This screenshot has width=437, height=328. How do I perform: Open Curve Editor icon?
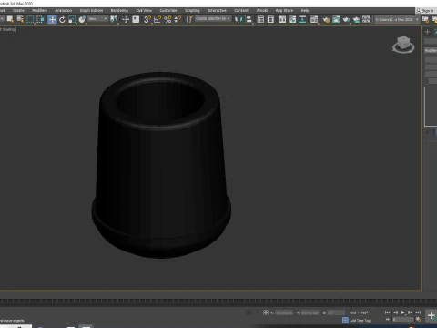pos(292,20)
